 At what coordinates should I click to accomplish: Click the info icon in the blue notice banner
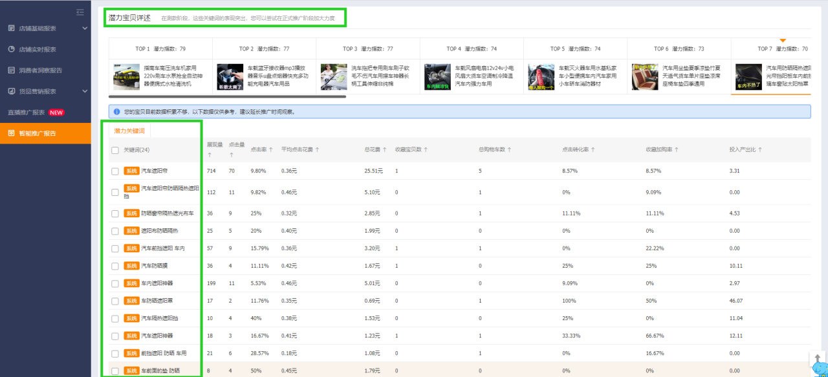click(116, 112)
